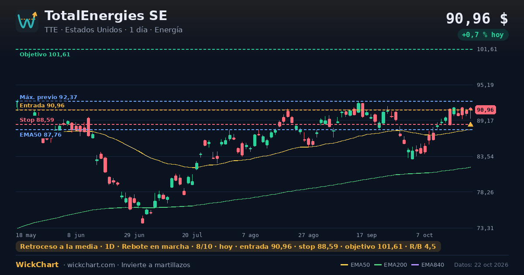Click the TotalEnergies SE title
Image resolution: width=524 pixels, height=275 pixels.
106,16
